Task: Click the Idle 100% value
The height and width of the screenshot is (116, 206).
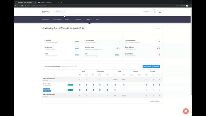Action: pyautogui.click(x=117, y=55)
